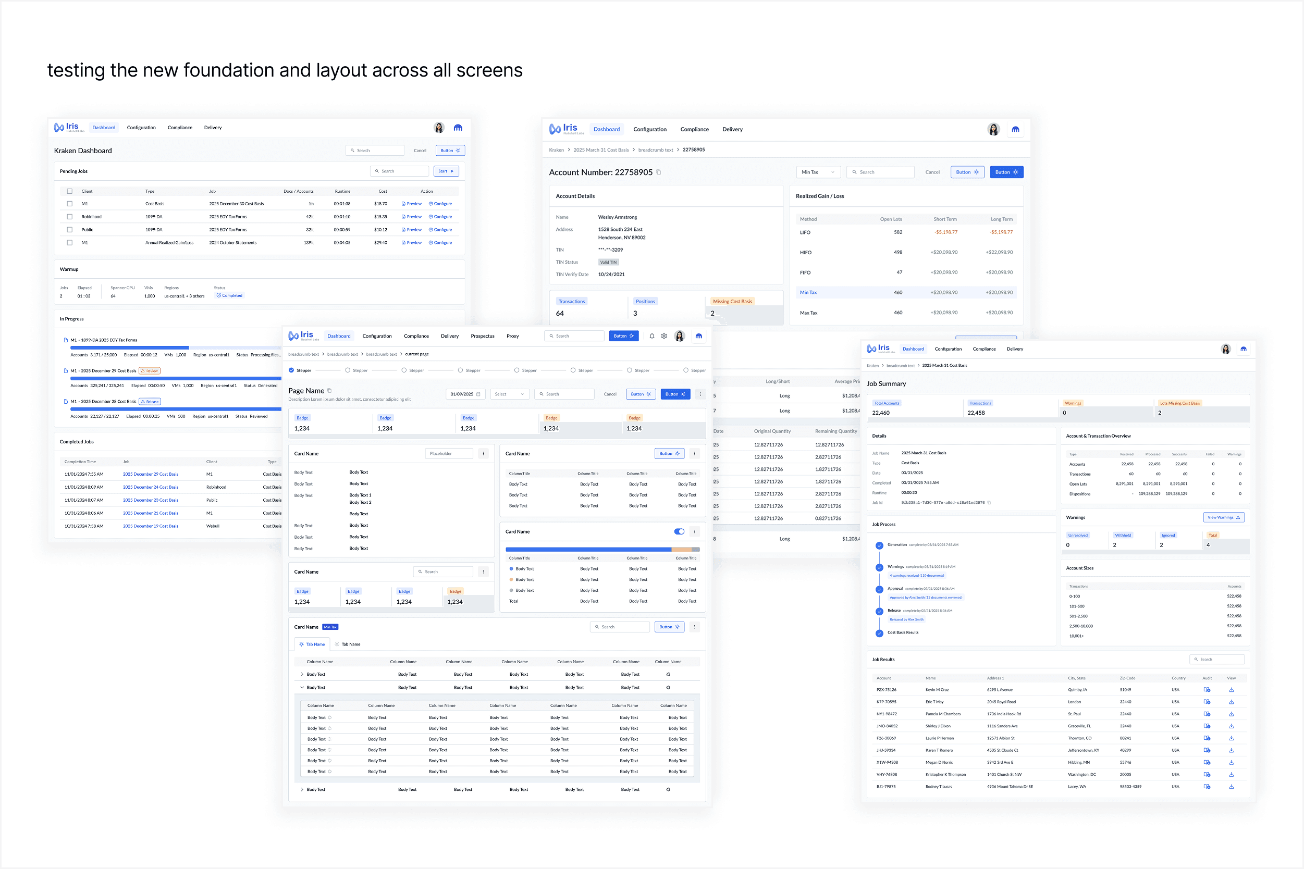Click Configure link for the Public job
Screen dimensions: 1304x869
[441, 229]
